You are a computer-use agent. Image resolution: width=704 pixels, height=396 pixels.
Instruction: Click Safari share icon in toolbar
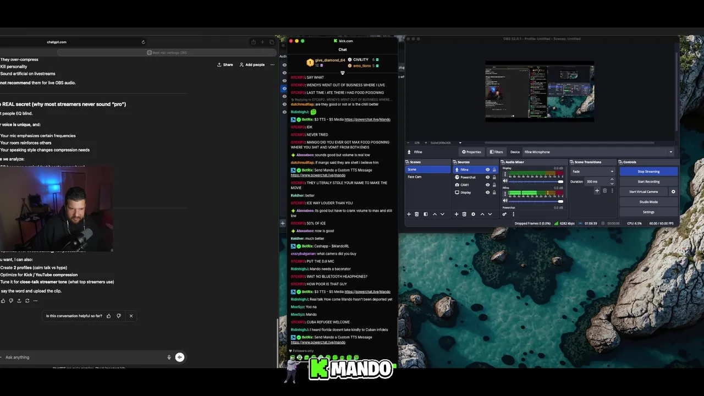tap(253, 42)
